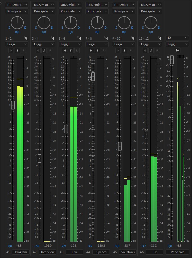Solo the Live track with S

71,50
